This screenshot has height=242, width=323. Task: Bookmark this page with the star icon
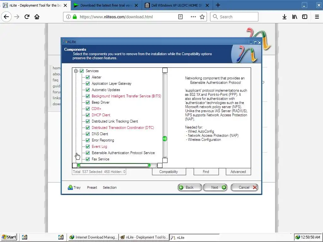(202, 17)
